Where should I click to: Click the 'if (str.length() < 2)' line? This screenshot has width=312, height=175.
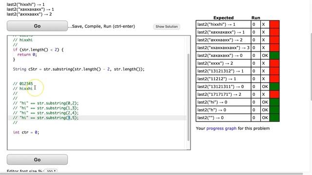coord(38,50)
